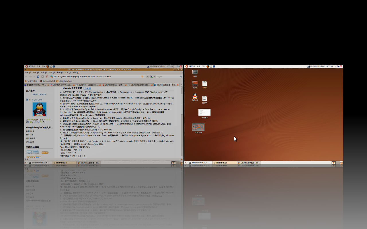
Task: Click the Ubuntu 3D快捷键 taskbar button on desktop workspace
Action: point(249,163)
